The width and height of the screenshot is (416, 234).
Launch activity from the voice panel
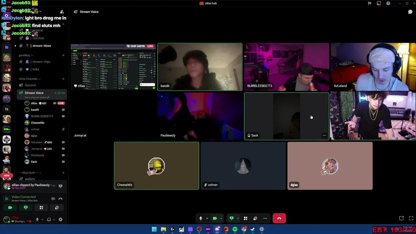[41, 208]
